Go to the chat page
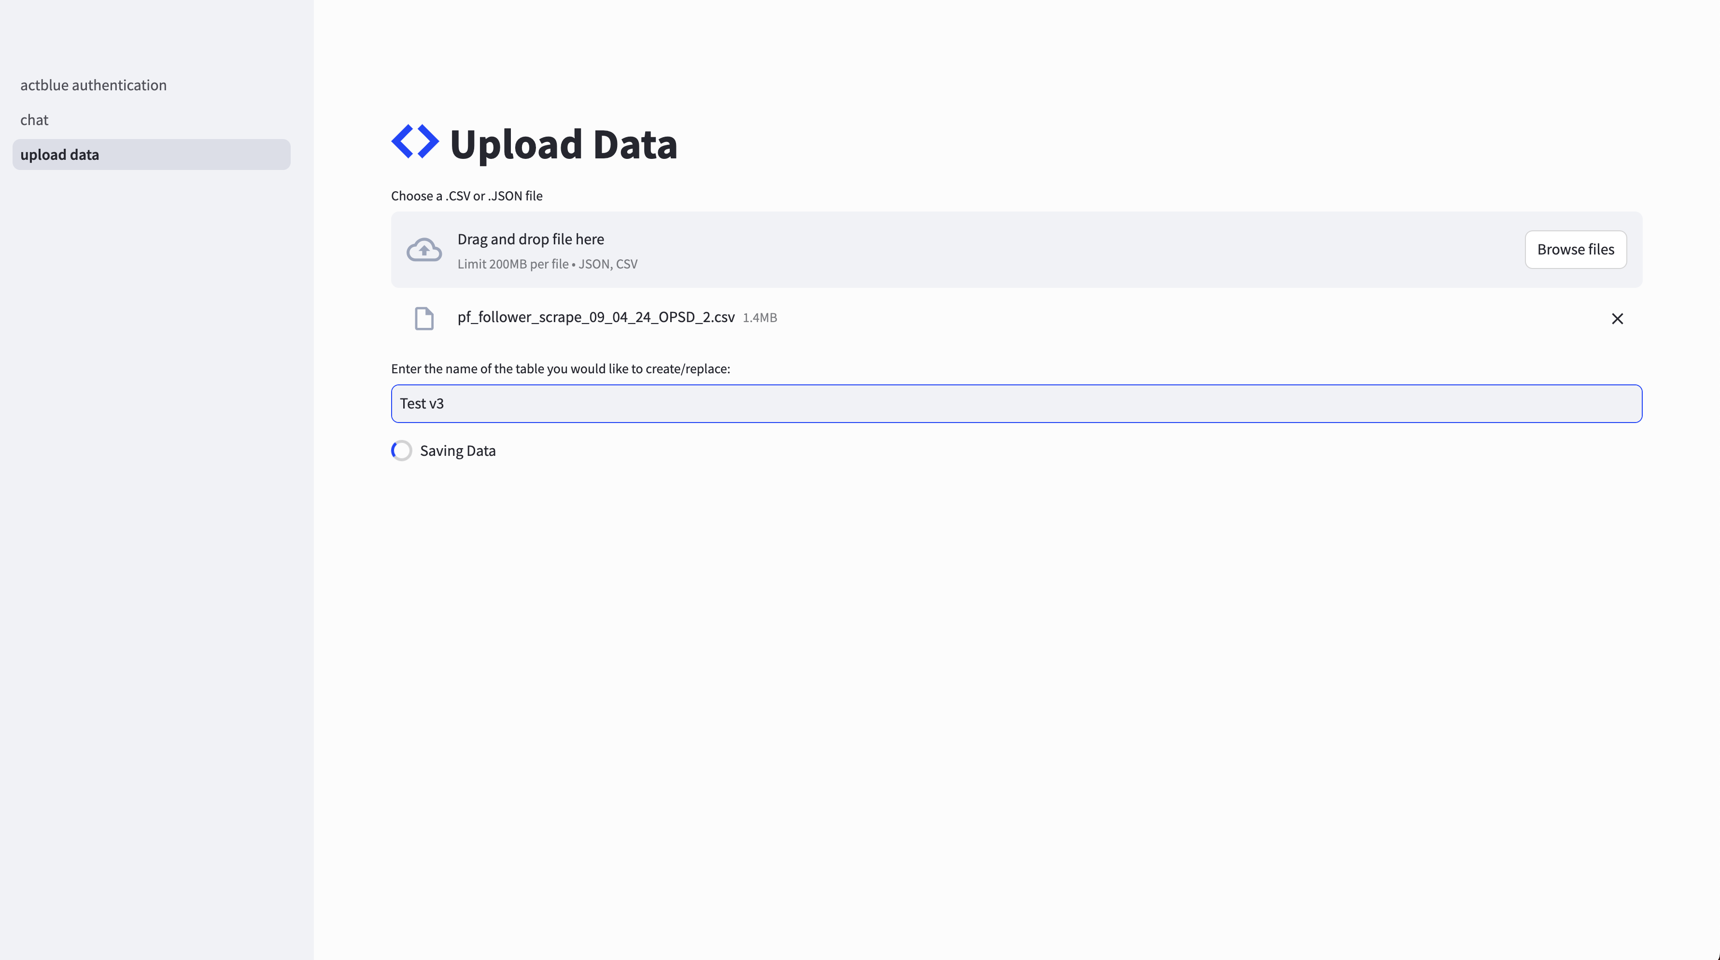1720x960 pixels. coord(34,119)
